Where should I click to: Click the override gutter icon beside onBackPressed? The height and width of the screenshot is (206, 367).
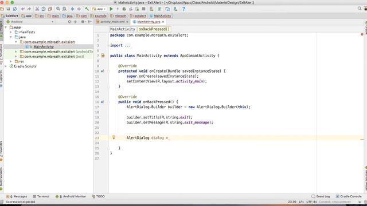click(102, 102)
